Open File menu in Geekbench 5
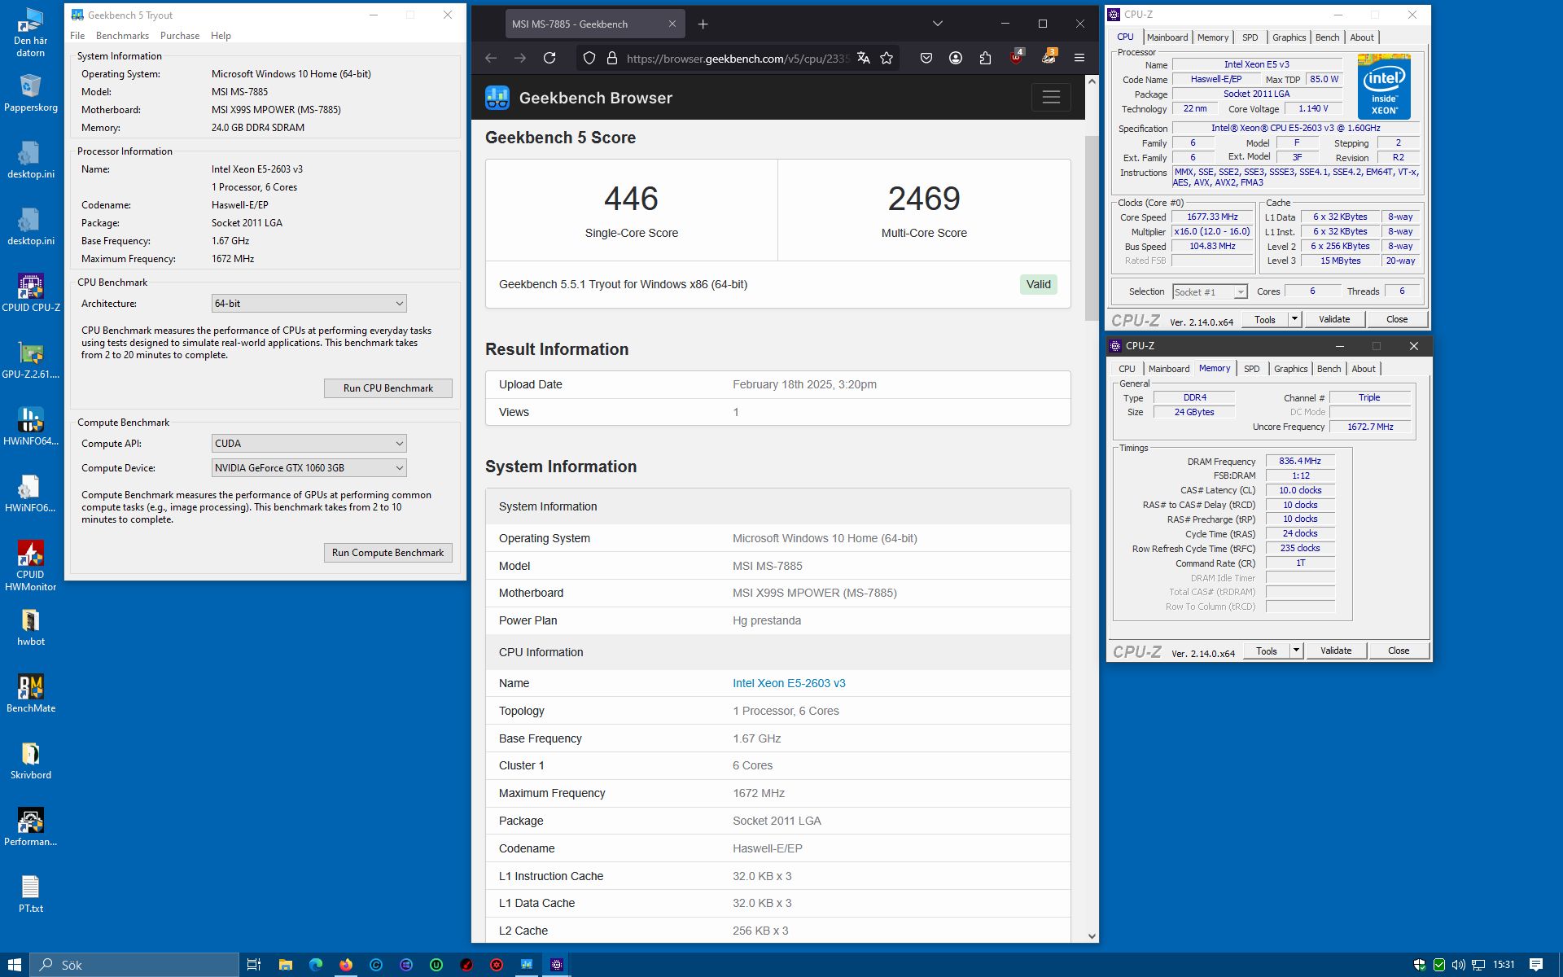Image resolution: width=1563 pixels, height=977 pixels. pos(77,36)
